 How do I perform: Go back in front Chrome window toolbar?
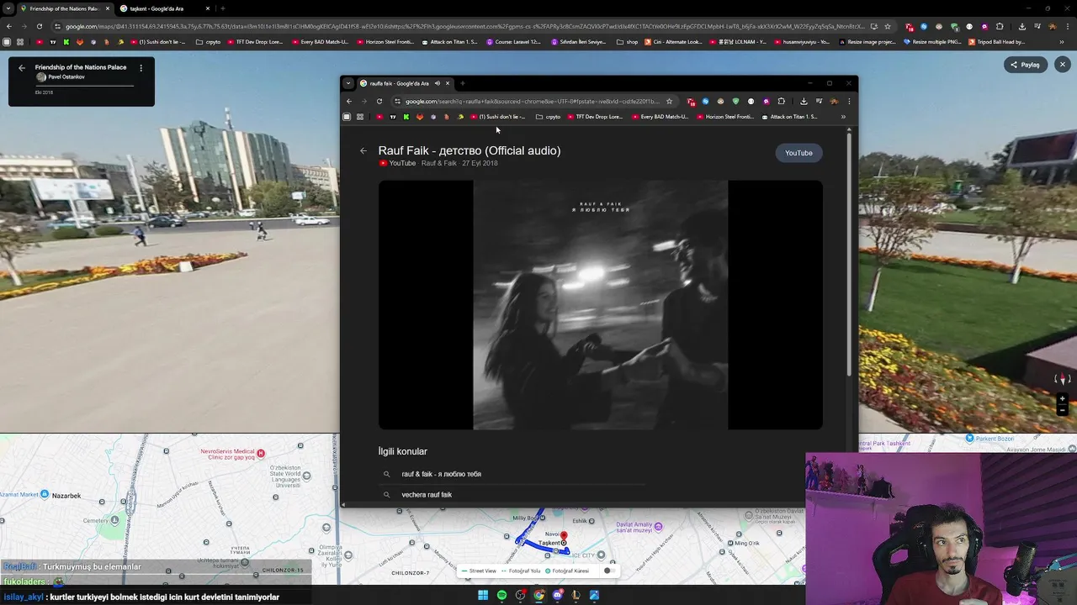[x=349, y=102]
